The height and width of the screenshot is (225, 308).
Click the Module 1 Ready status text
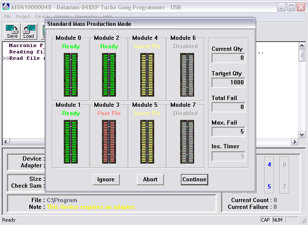pyautogui.click(x=71, y=113)
